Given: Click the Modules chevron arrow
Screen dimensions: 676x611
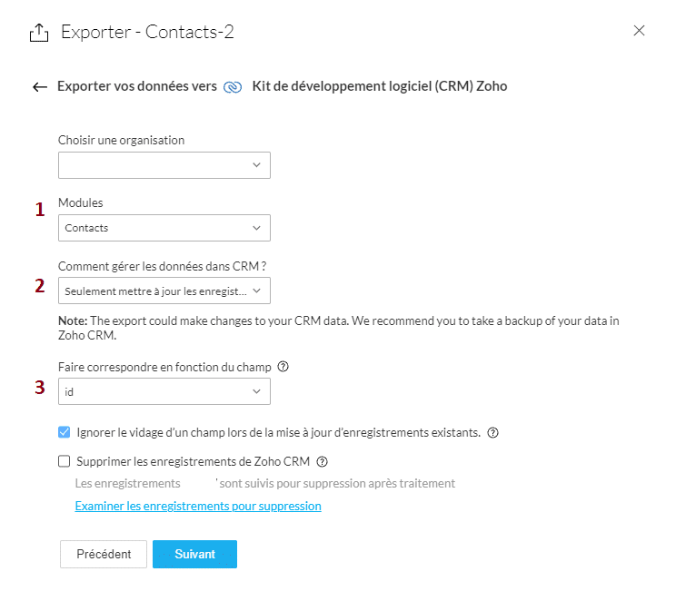Looking at the screenshot, I should [x=256, y=228].
